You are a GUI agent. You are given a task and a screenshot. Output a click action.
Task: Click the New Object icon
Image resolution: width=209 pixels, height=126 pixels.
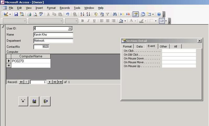(149, 14)
